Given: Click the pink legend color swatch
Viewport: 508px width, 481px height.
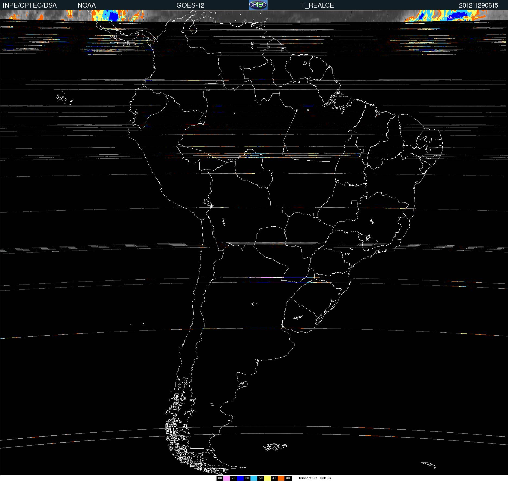Looking at the screenshot, I should click(x=227, y=478).
